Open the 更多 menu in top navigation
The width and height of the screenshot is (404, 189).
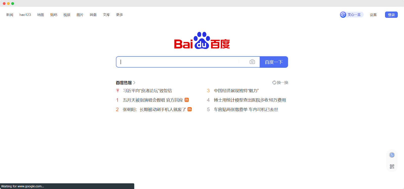pos(119,15)
